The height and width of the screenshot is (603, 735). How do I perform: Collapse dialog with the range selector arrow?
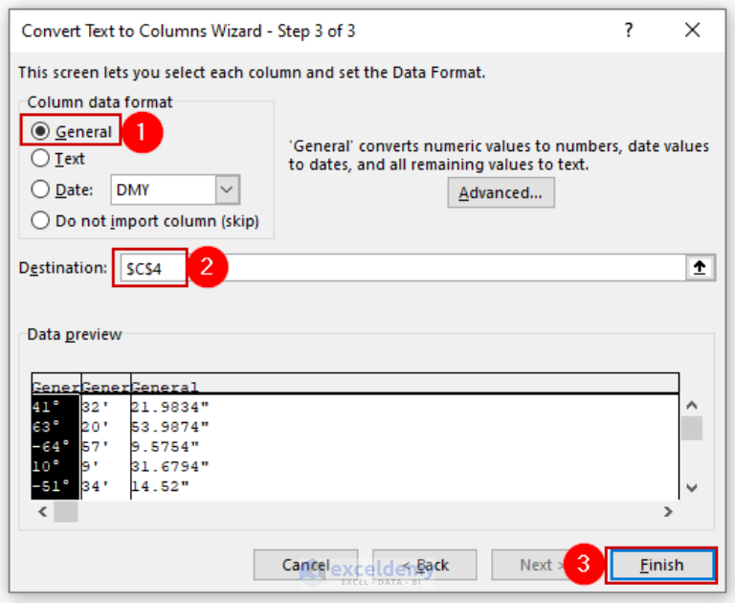[700, 268]
